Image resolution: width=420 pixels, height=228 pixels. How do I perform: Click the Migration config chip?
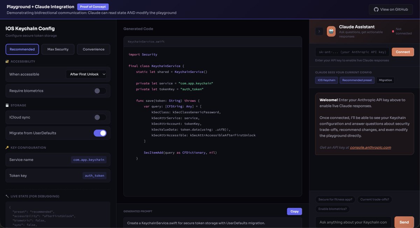385,80
